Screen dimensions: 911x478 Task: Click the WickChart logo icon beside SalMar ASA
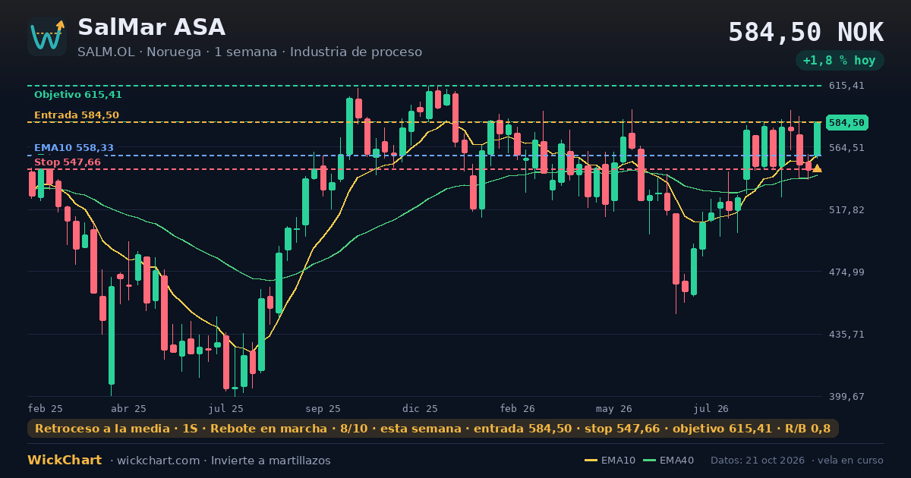pyautogui.click(x=47, y=36)
